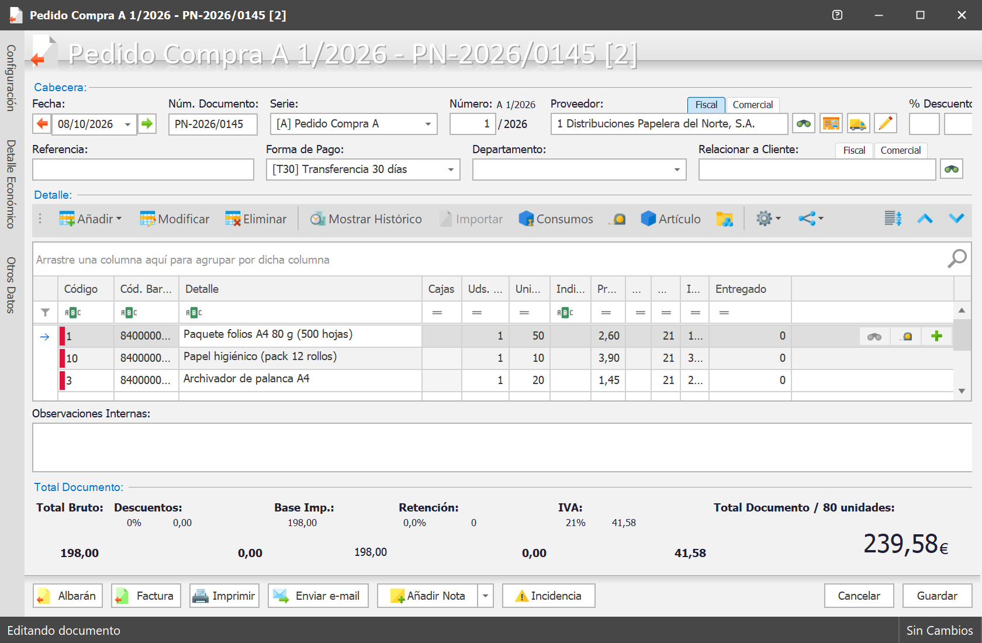Click the red previous date arrow
The image size is (982, 643).
(42, 124)
